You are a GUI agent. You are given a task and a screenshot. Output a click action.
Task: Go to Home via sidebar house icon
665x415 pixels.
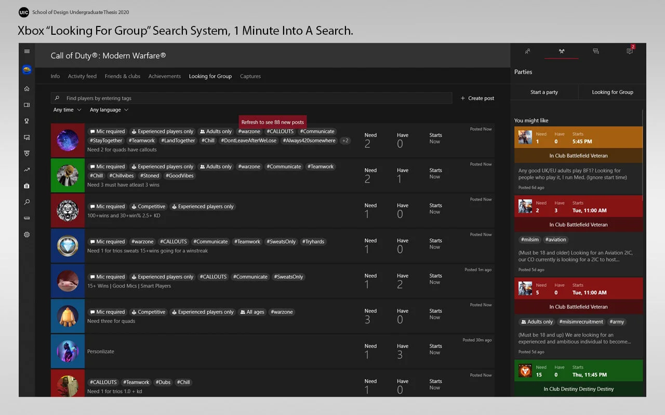tap(27, 89)
